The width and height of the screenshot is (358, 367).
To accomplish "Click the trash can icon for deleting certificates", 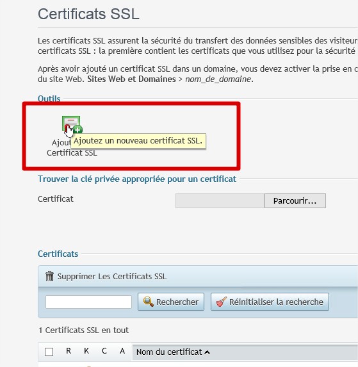I will 49,276.
